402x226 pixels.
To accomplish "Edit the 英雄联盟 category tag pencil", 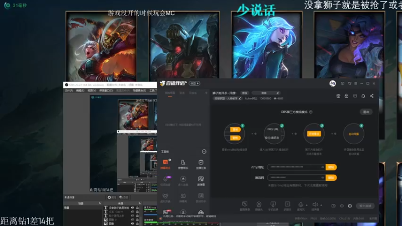I will coord(240,98).
